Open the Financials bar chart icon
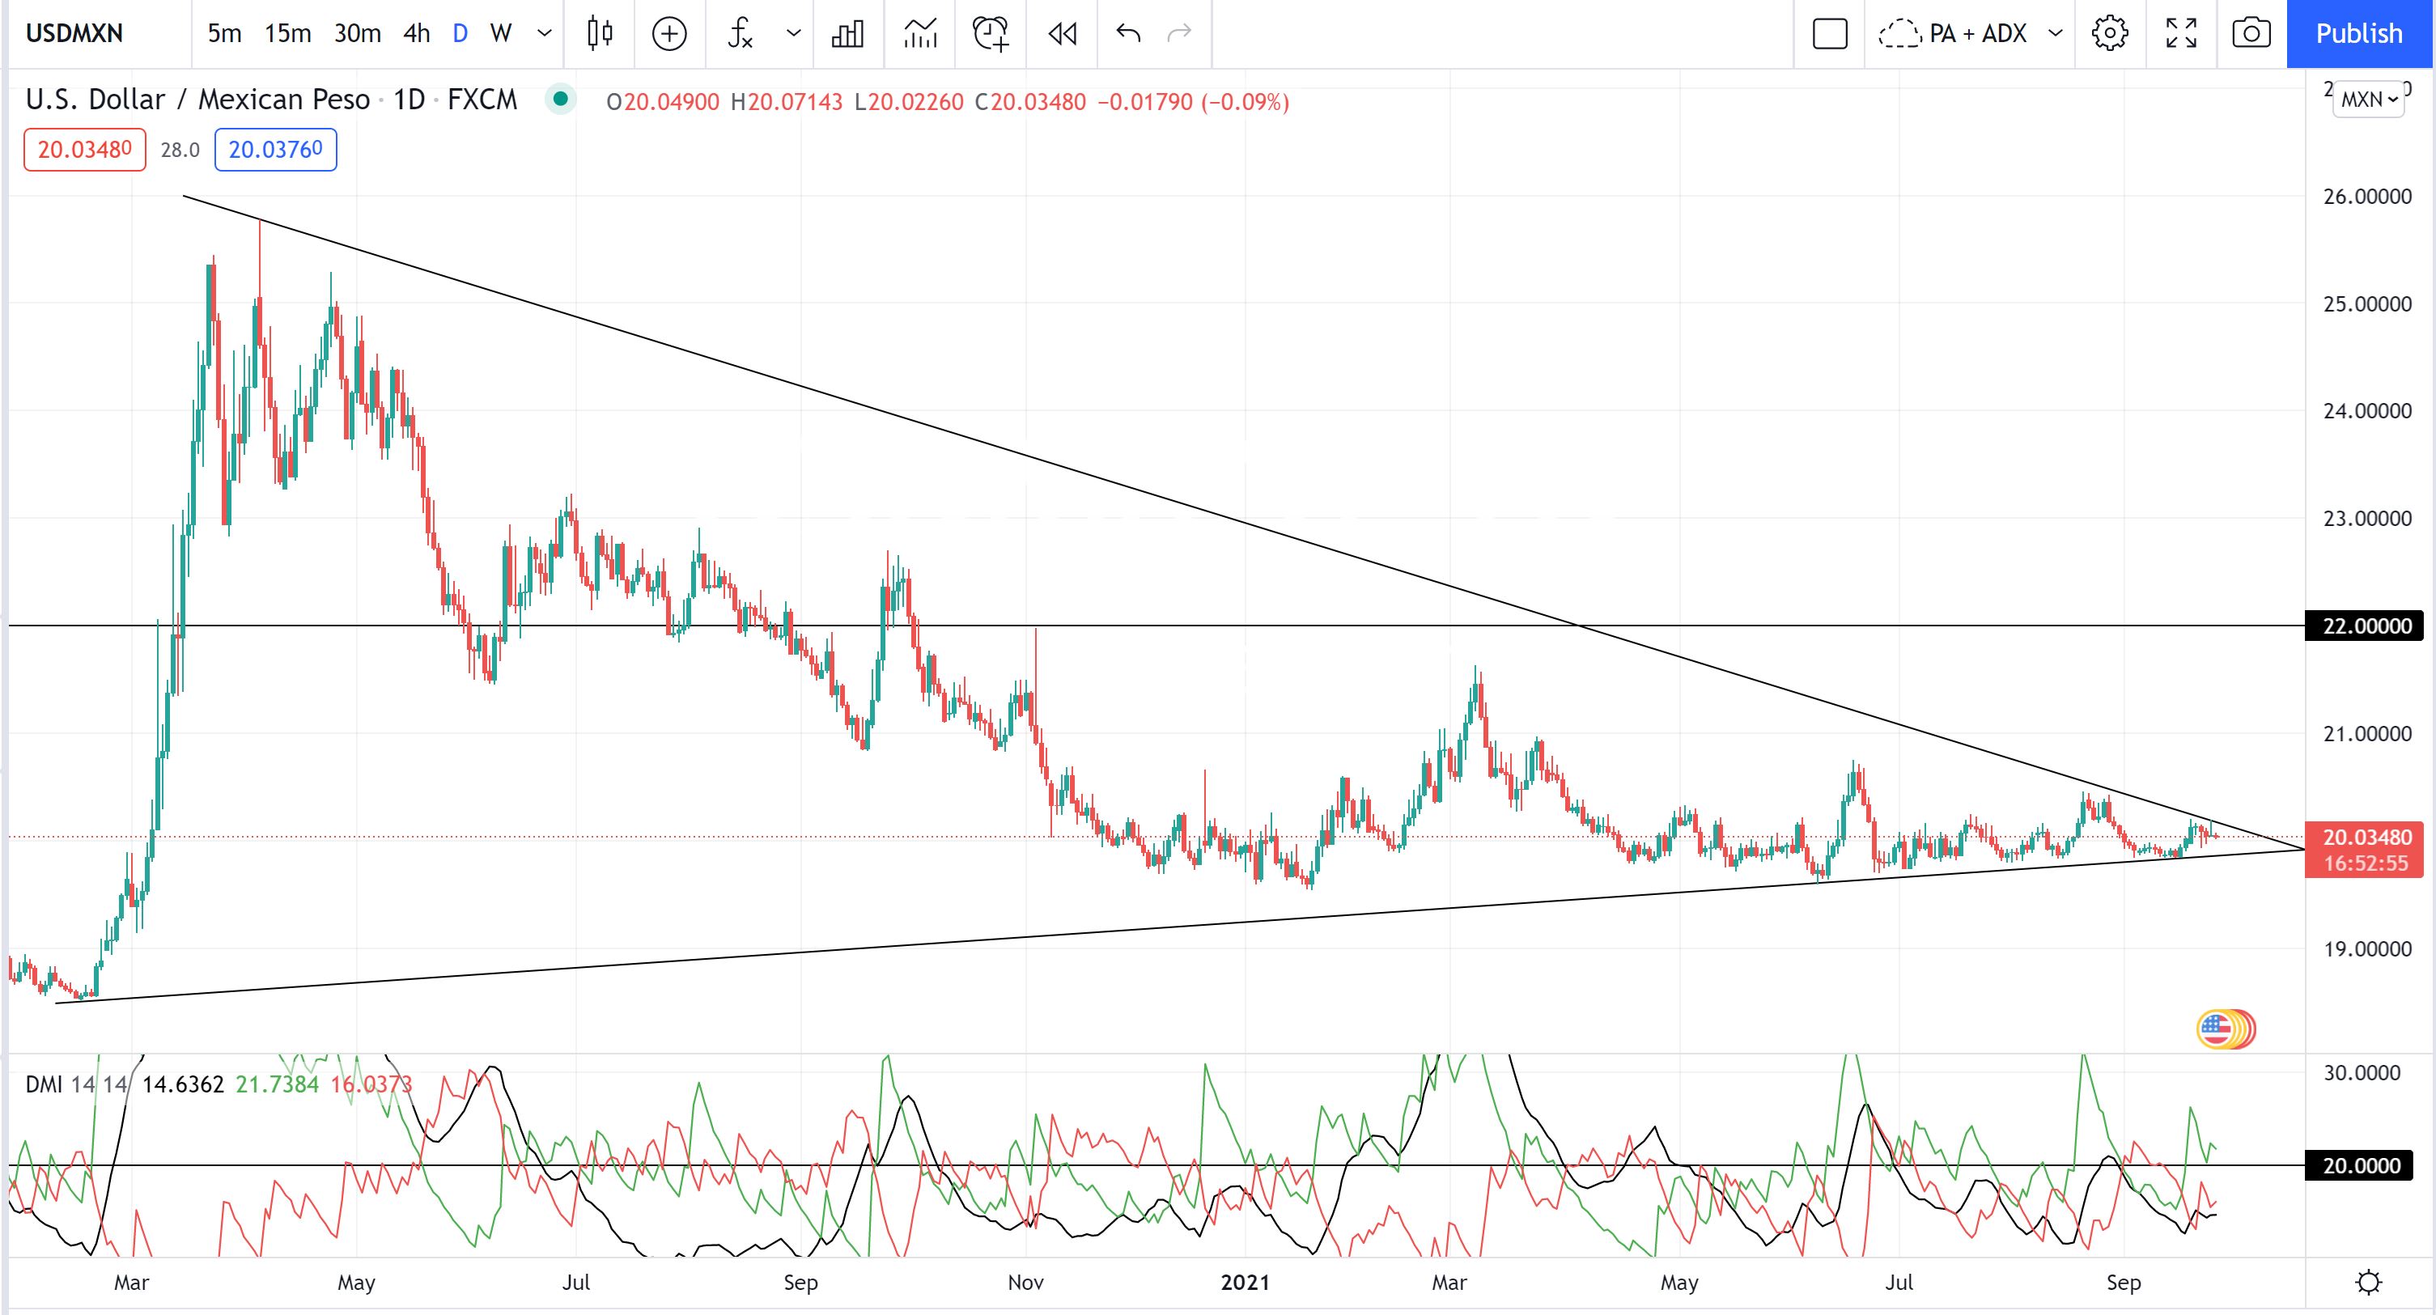Viewport: 2436px width, 1315px height. pyautogui.click(x=847, y=33)
